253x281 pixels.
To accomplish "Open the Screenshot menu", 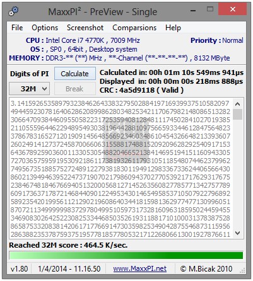I will 85,28.
